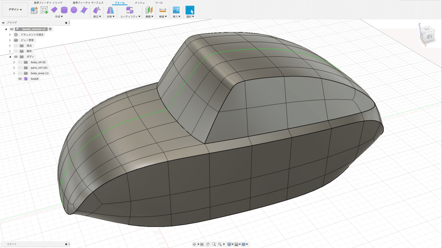Click the pin dot on ブラウザ header
The width and height of the screenshot is (442, 248).
pos(66,23)
